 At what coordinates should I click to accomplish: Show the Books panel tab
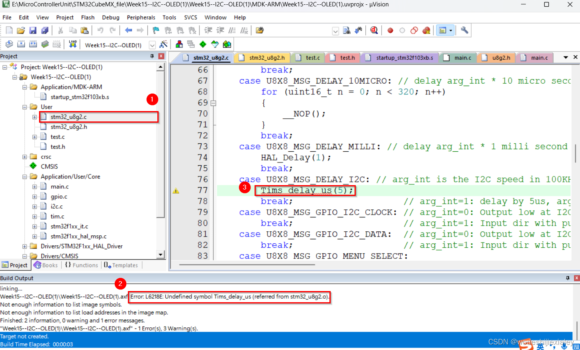(46, 265)
